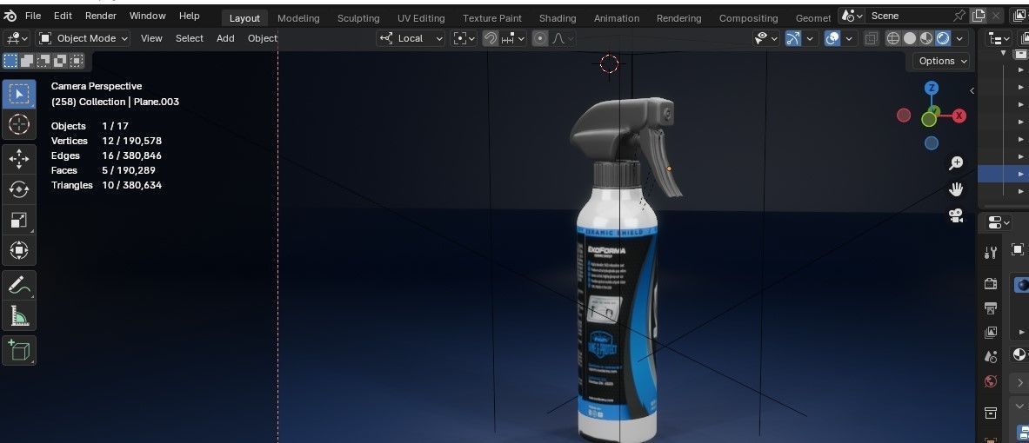Set selection mode to Extend
The height and width of the screenshot is (443, 1029).
coord(27,61)
